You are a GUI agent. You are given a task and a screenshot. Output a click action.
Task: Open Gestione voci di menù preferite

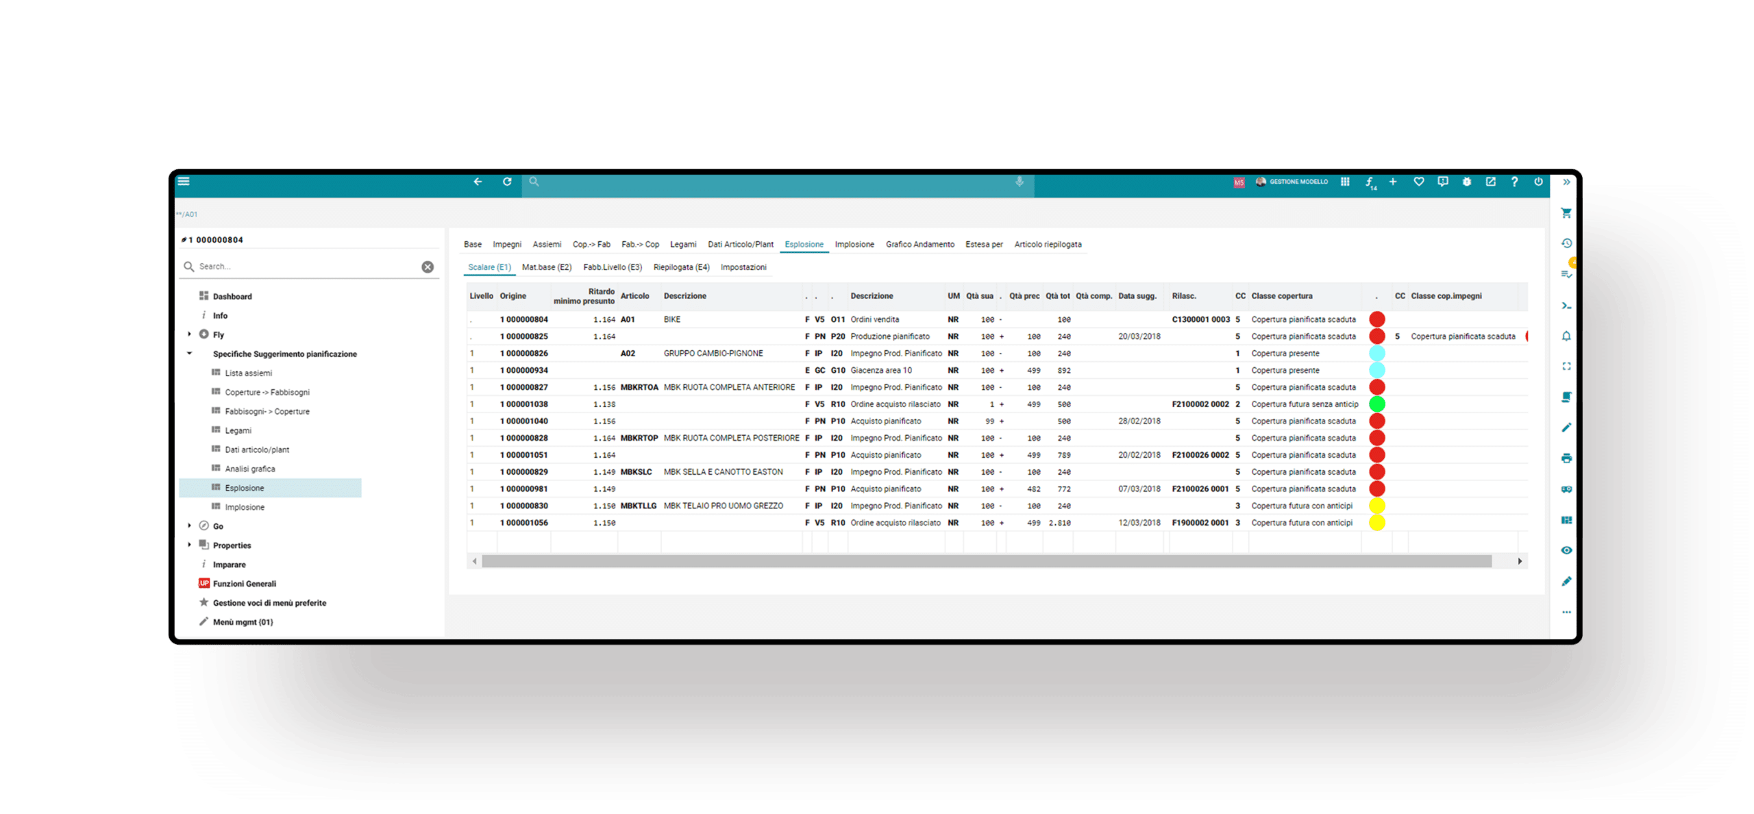269,603
